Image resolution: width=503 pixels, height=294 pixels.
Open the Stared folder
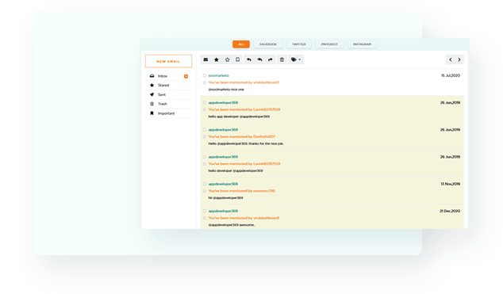click(x=169, y=86)
